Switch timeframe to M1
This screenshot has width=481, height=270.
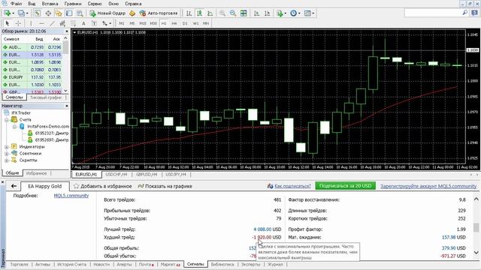pyautogui.click(x=122, y=23)
